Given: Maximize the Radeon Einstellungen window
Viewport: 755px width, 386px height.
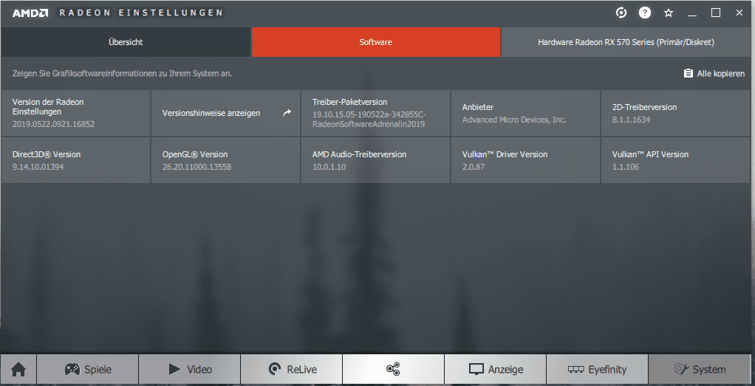Looking at the screenshot, I should [716, 13].
